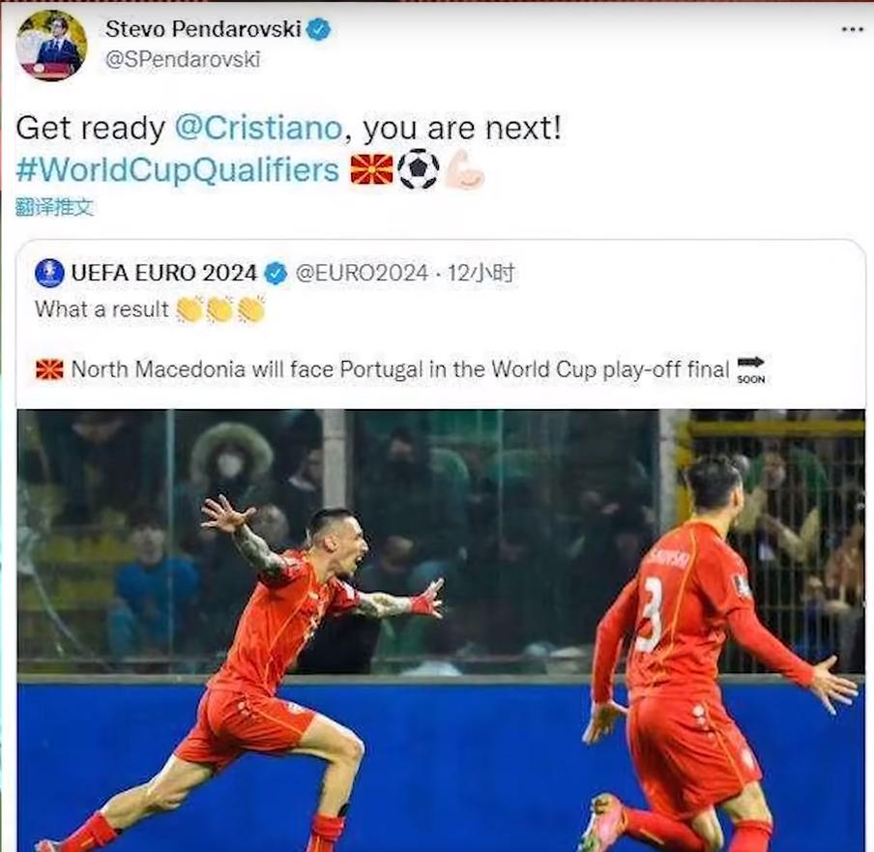
Task: Click the SOON arrow emoji
Action: point(751,369)
